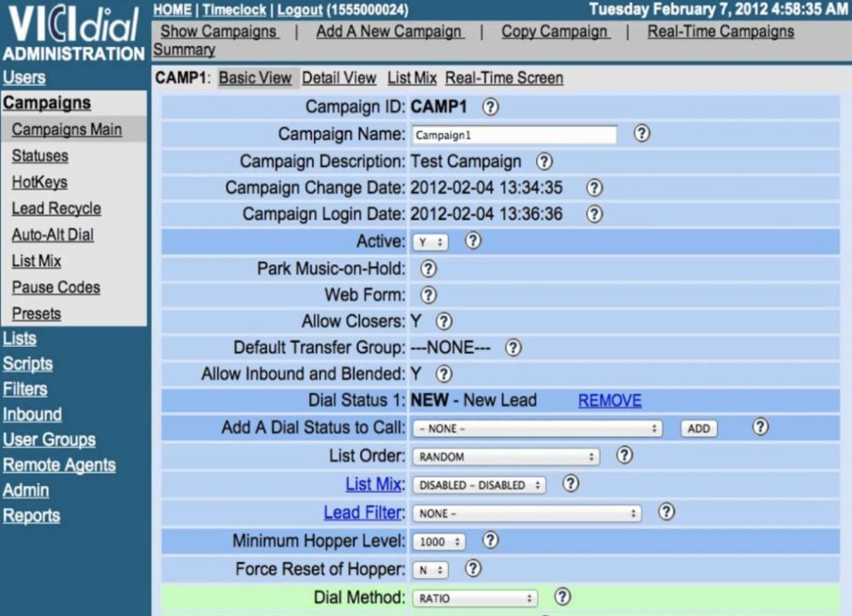Select Pause Codes in sidebar
852x616 pixels.
[x=56, y=288]
